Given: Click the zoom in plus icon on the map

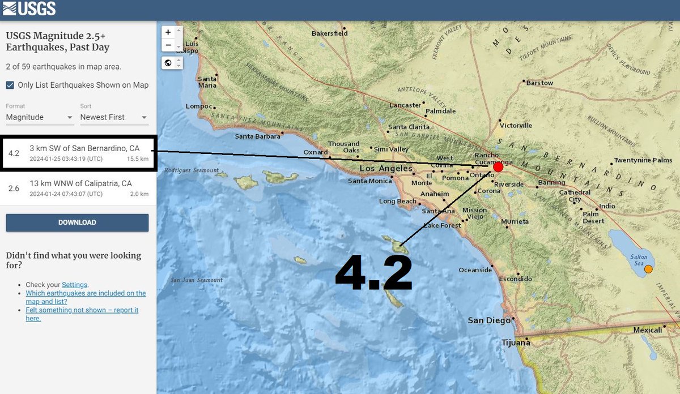Looking at the screenshot, I should (168, 32).
